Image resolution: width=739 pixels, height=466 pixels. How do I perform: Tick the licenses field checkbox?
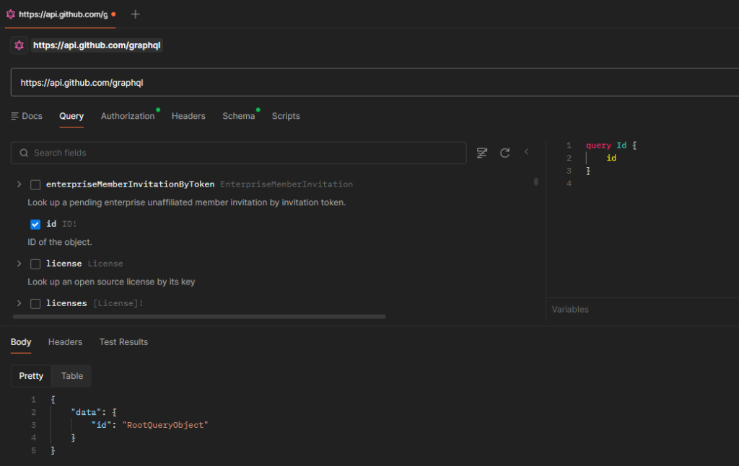coord(35,304)
